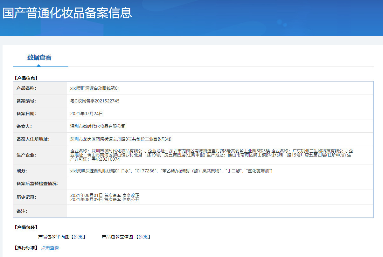Click the empty 备注 value cell
Image resolution: width=383 pixels, height=257 pixels.
click(x=219, y=211)
